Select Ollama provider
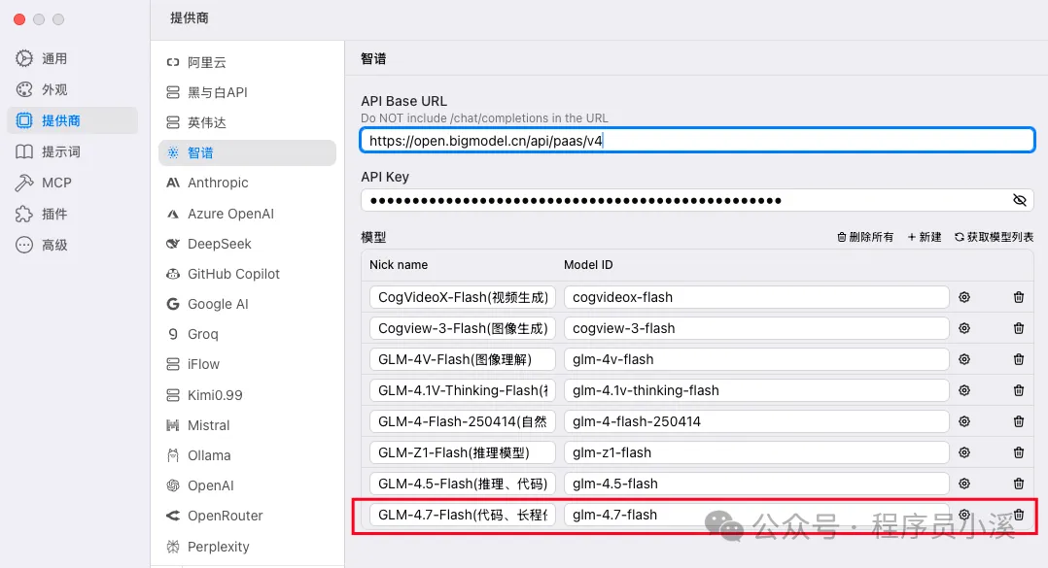Screen dimensions: 1048x568 pyautogui.click(x=247, y=455)
